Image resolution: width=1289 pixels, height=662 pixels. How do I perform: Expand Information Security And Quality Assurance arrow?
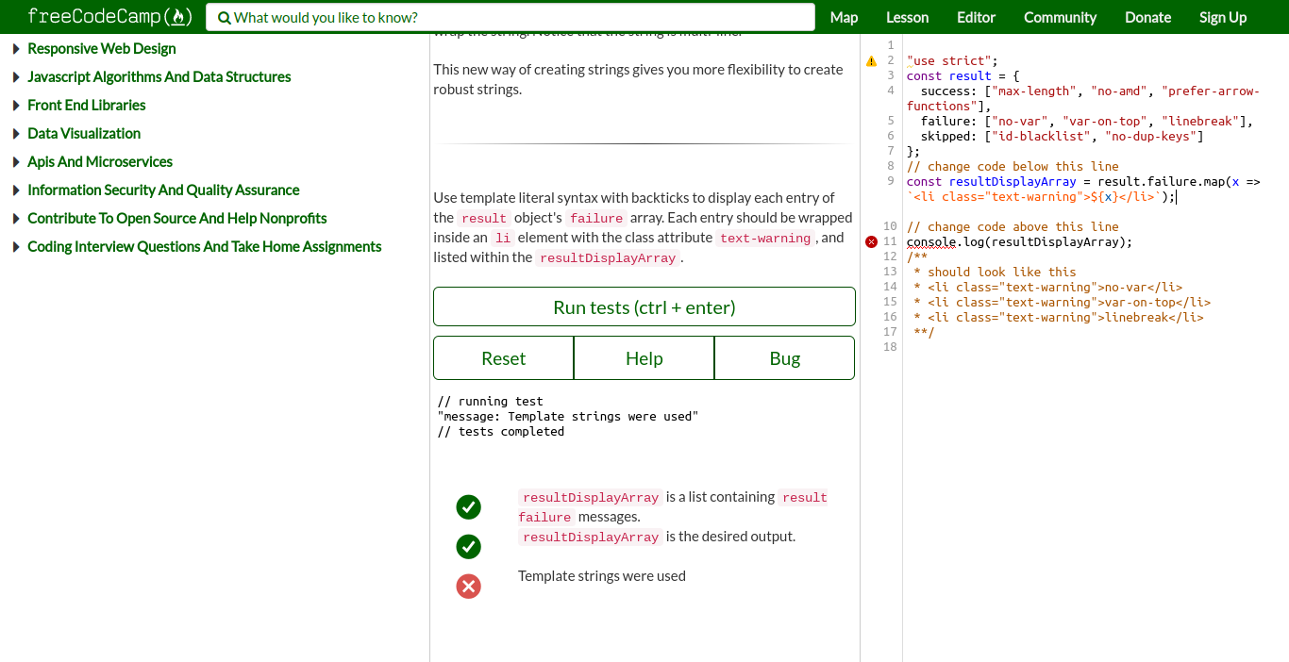[16, 190]
